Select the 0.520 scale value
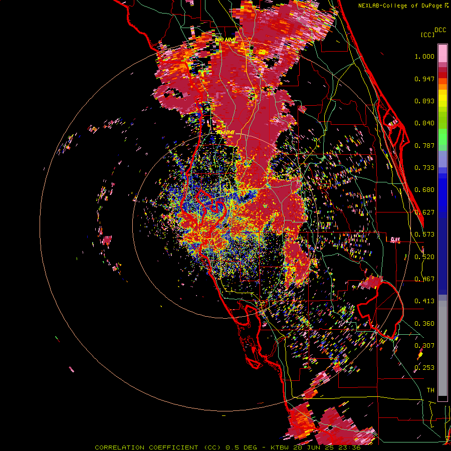Image resolution: width=451 pixels, height=451 pixels. [x=424, y=257]
